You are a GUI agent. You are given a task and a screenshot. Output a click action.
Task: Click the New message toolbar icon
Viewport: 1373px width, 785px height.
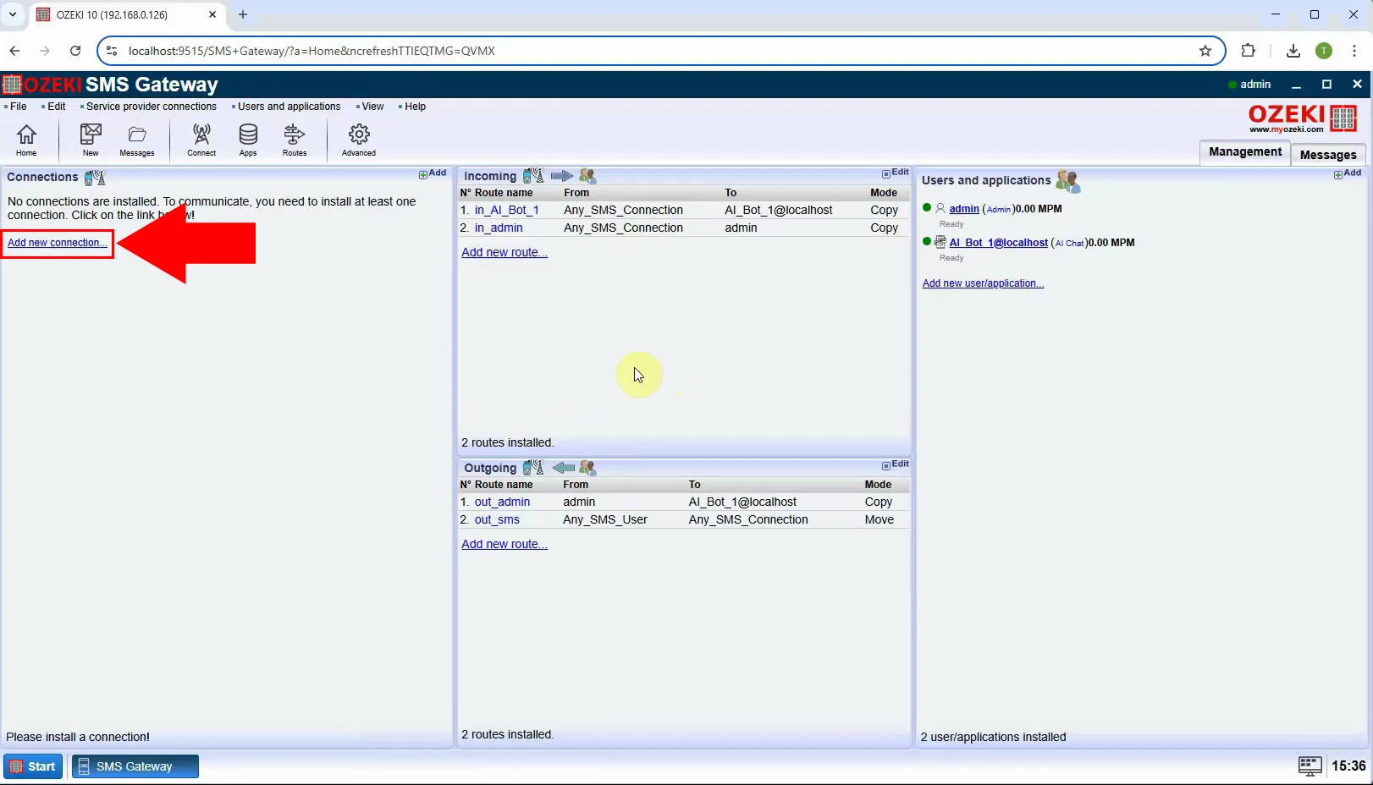tap(91, 140)
